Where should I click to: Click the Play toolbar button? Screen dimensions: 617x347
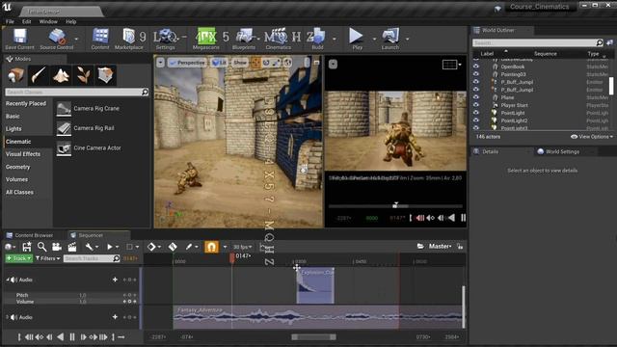(x=357, y=39)
